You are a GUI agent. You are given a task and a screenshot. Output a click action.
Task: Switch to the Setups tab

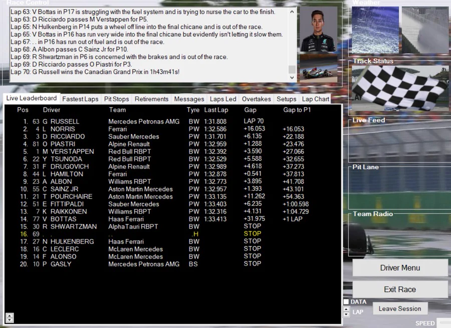point(287,99)
